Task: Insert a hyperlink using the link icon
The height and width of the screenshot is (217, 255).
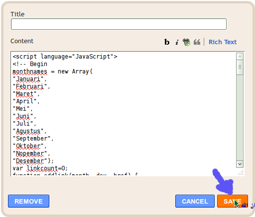Action: [x=186, y=42]
